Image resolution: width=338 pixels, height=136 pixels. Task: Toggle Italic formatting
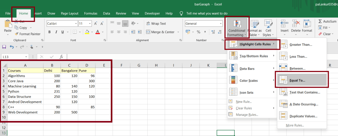[56, 32]
